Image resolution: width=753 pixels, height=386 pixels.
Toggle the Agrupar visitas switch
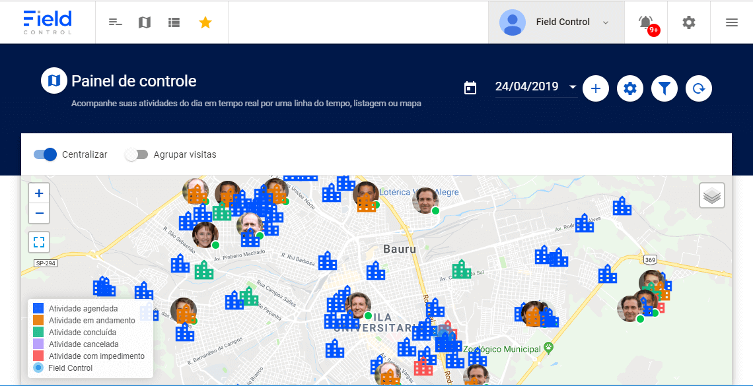point(136,154)
